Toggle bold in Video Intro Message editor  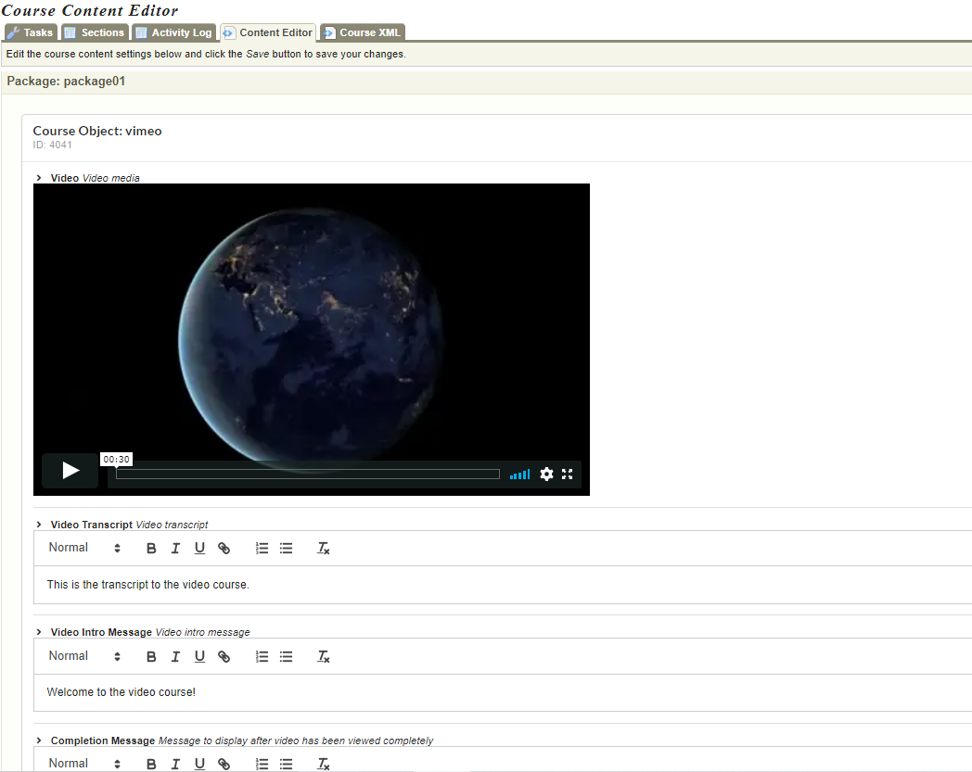click(151, 657)
